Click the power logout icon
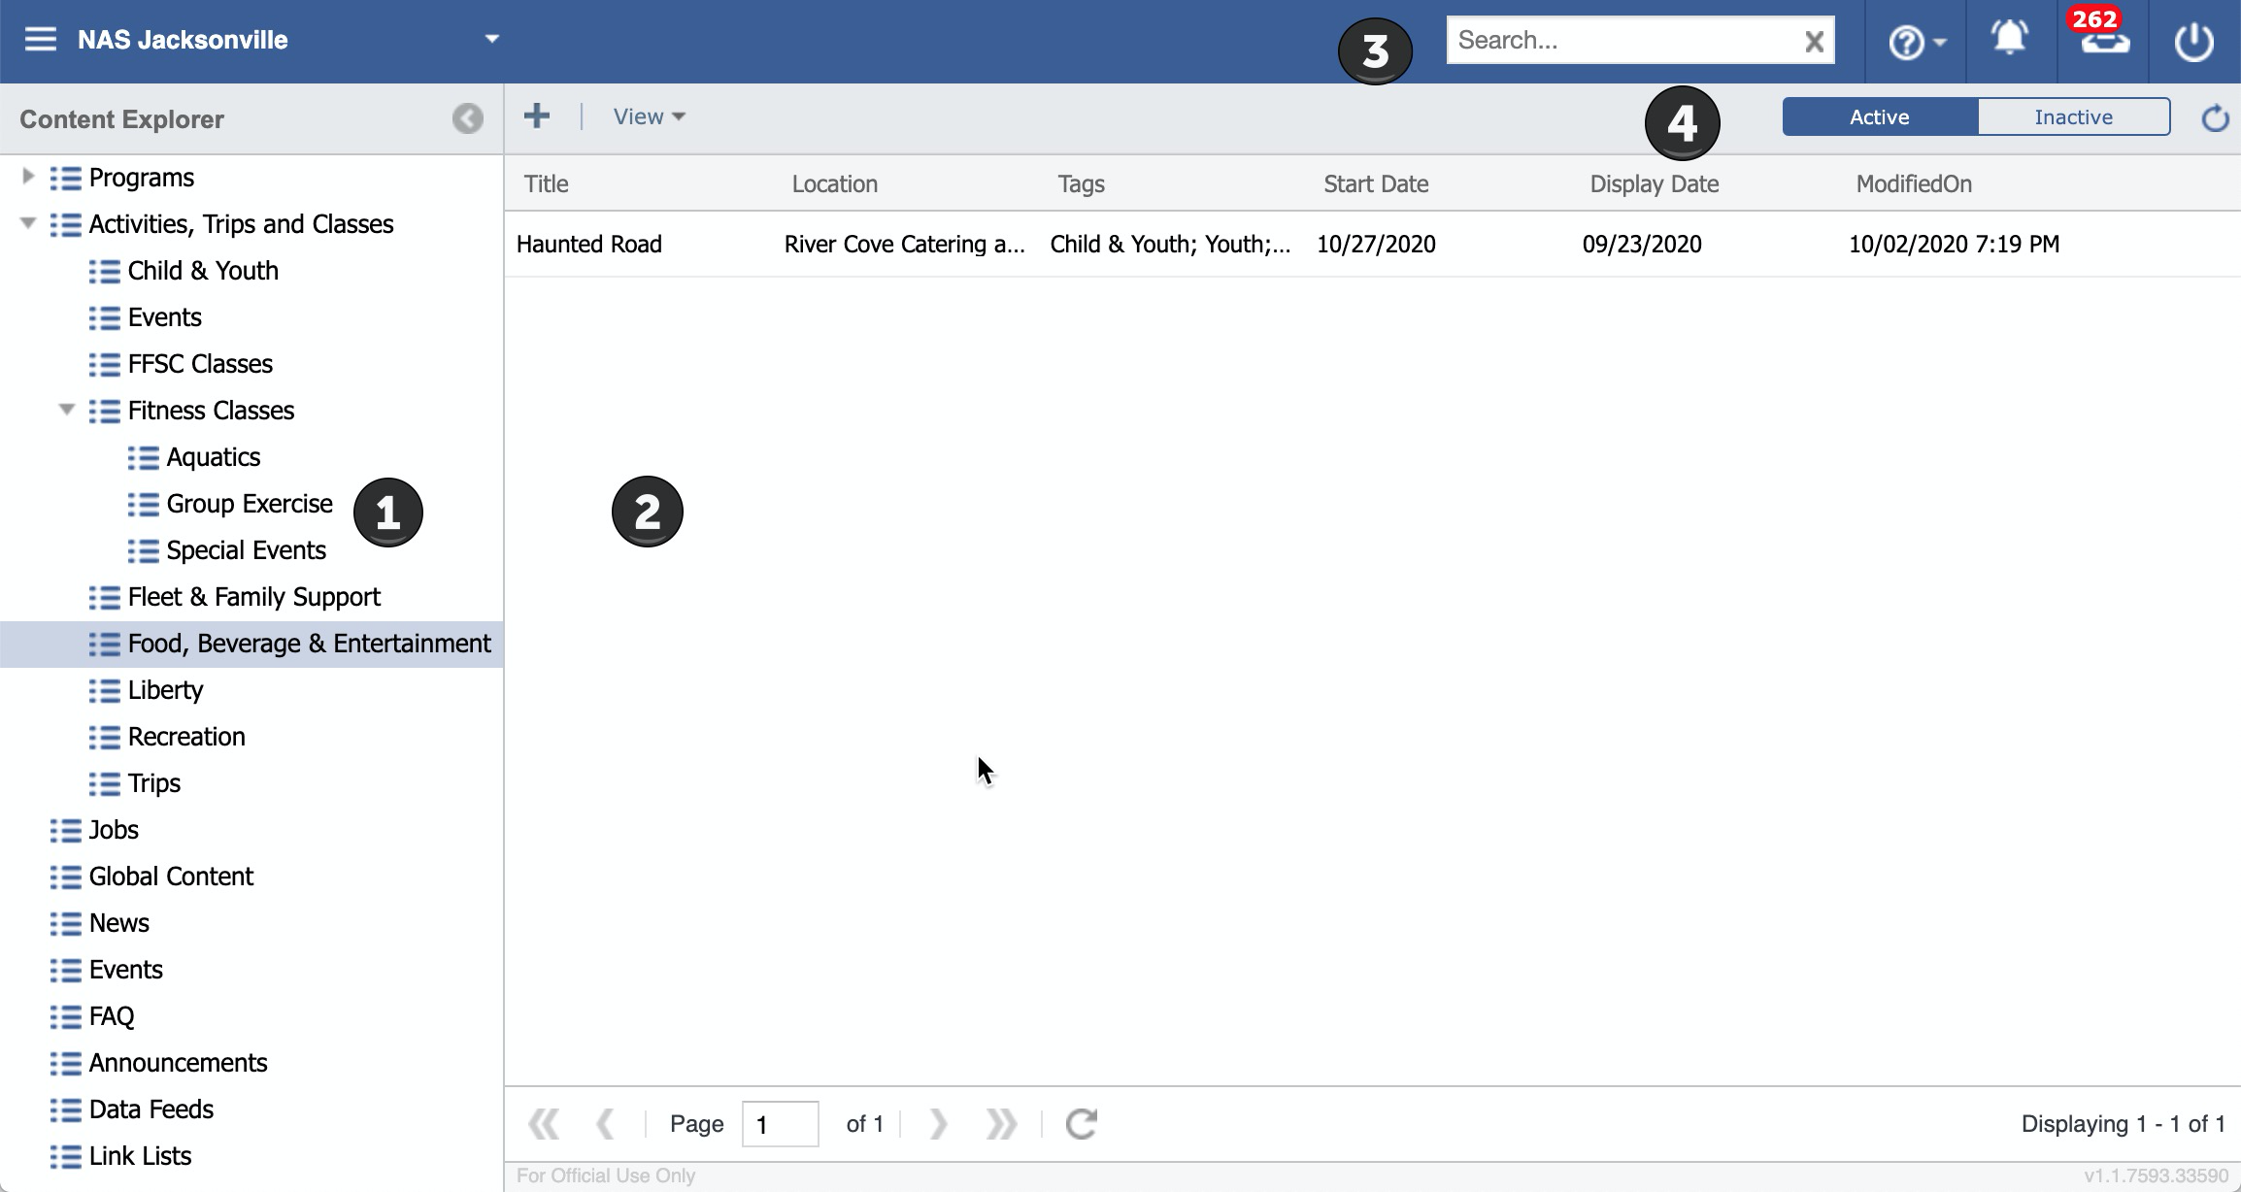 click(x=2193, y=42)
